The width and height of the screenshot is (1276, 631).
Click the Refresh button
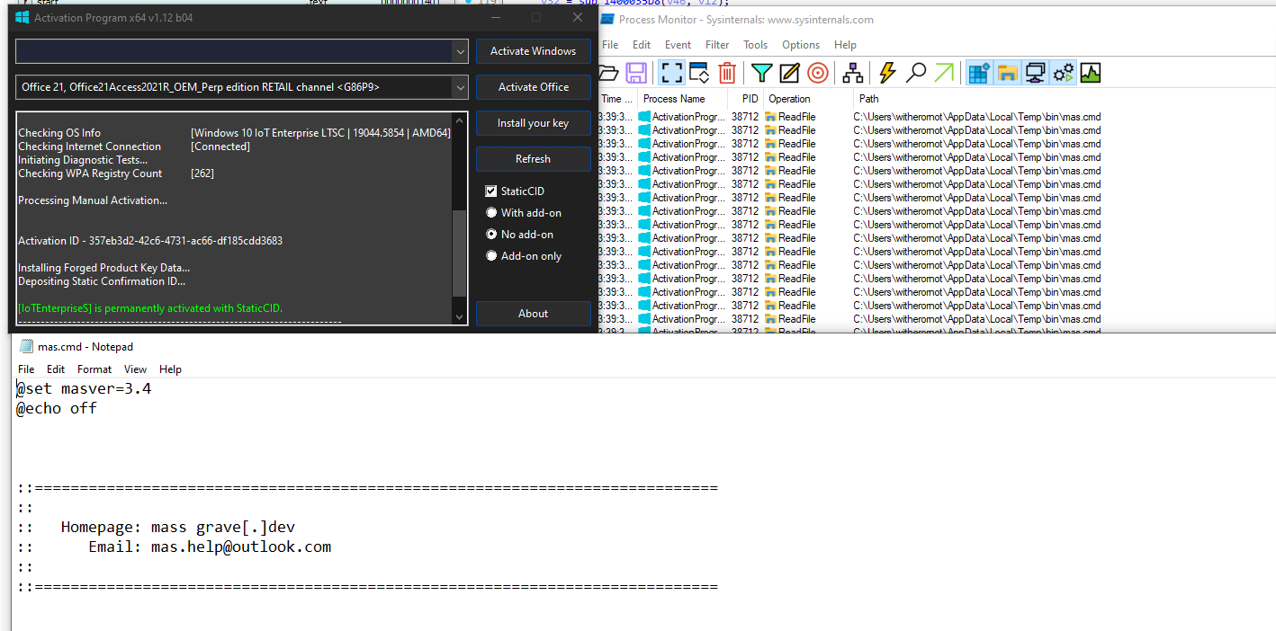click(x=533, y=159)
